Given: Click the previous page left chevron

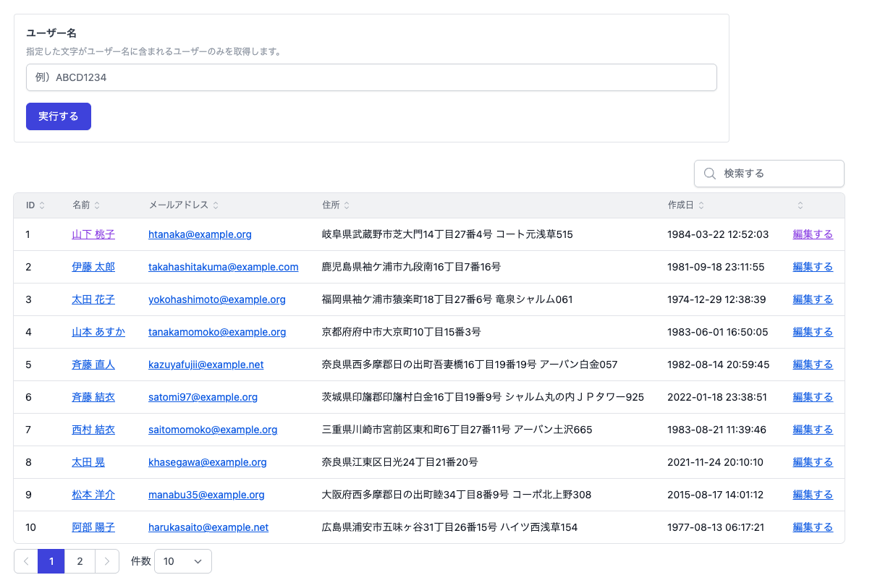Looking at the screenshot, I should [26, 561].
